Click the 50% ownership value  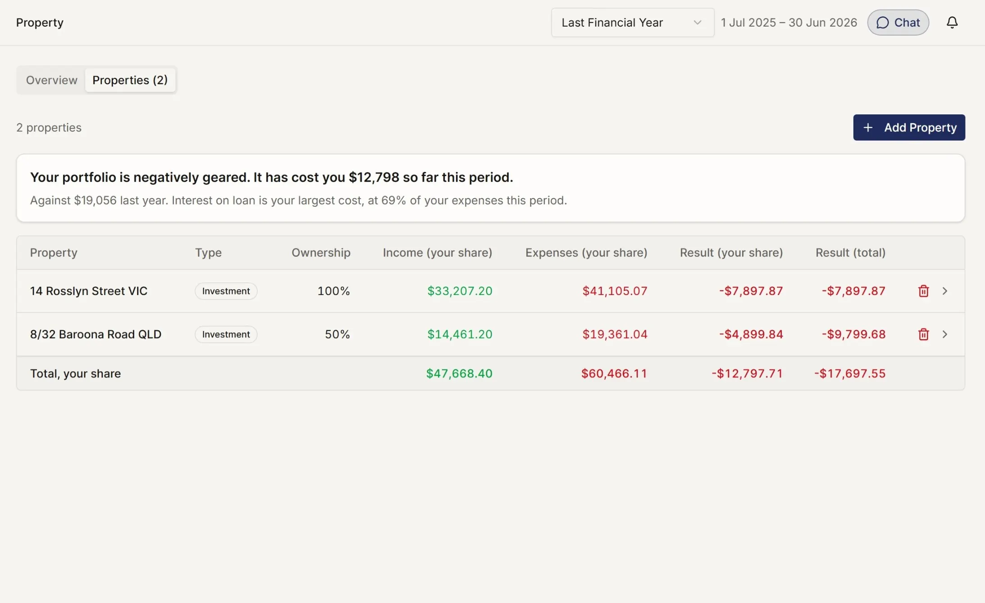click(337, 334)
